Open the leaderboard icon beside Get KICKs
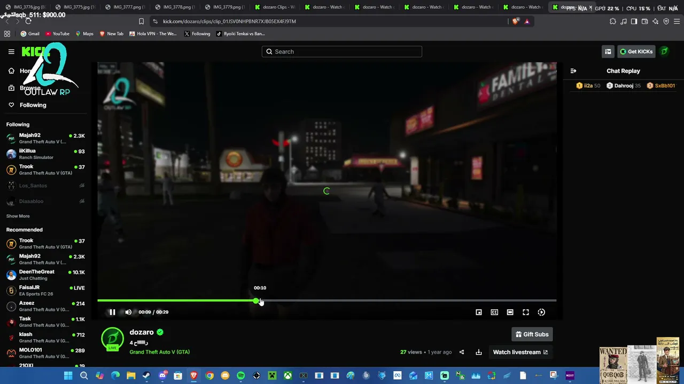This screenshot has height=384, width=684. click(x=608, y=52)
